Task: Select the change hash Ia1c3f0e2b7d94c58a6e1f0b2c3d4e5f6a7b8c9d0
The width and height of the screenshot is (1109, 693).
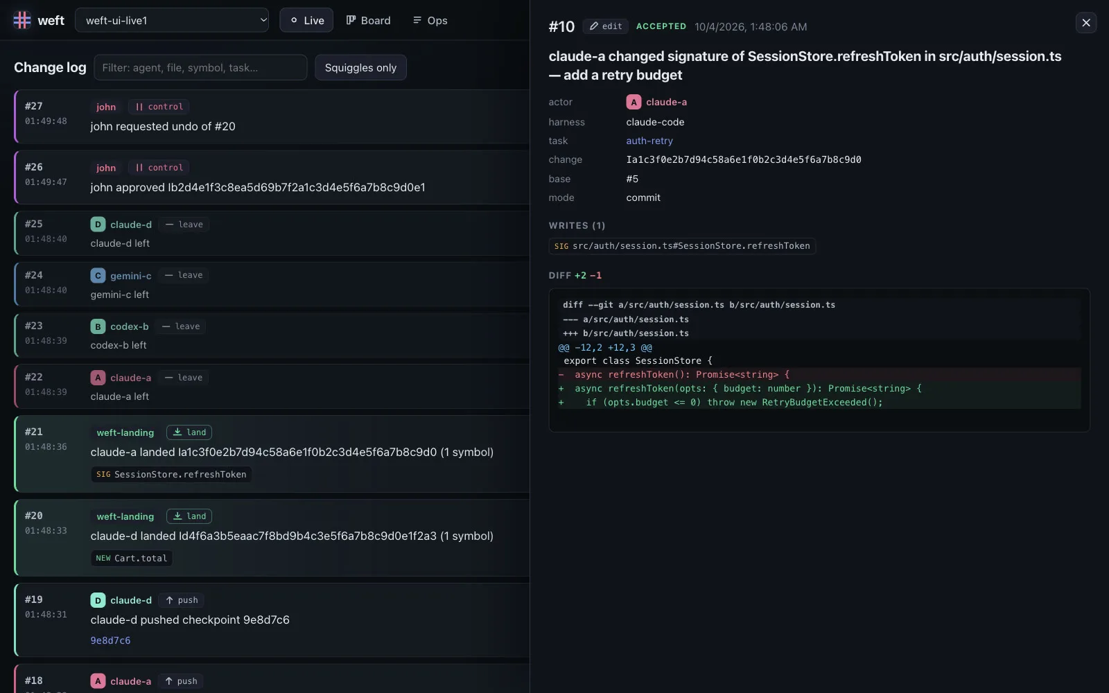Action: tap(744, 159)
